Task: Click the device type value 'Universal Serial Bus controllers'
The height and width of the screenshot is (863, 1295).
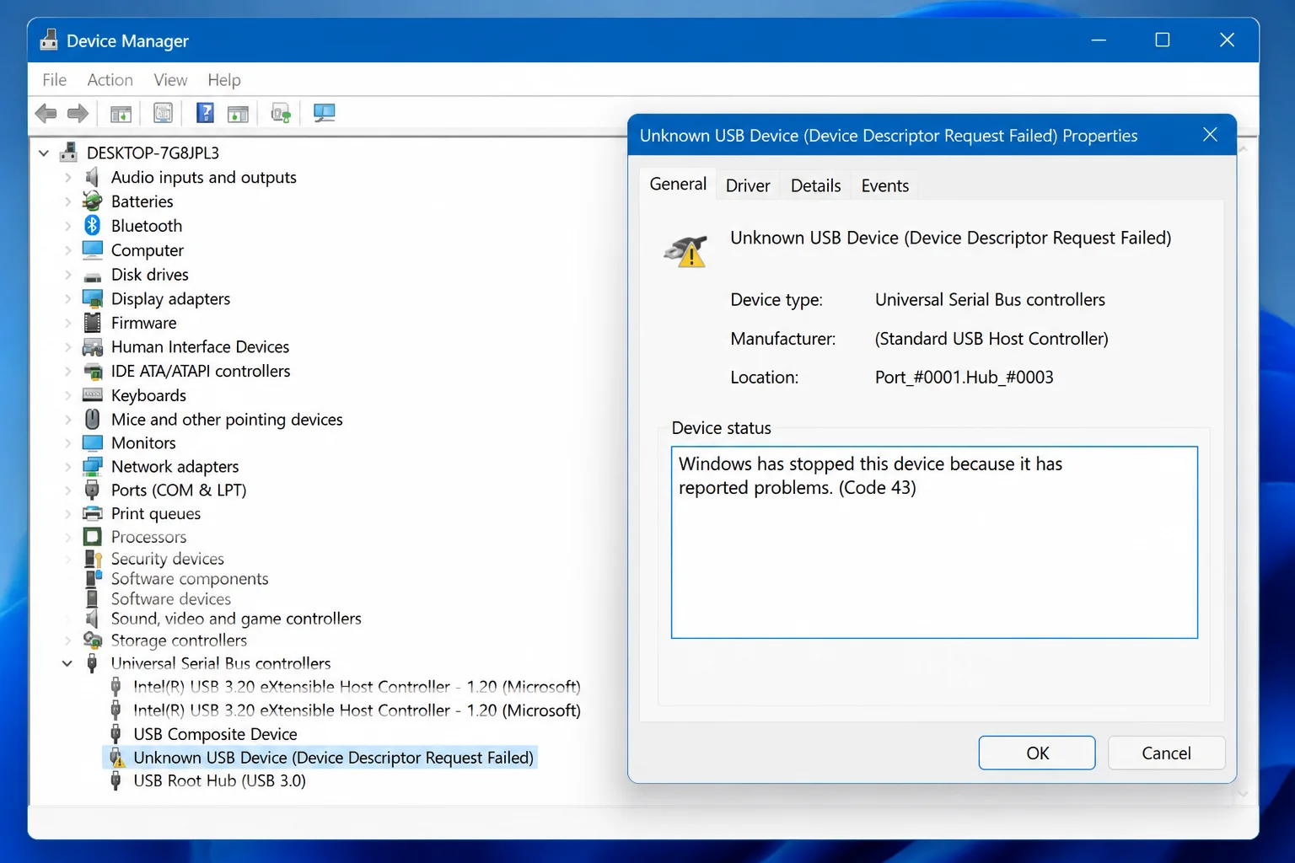Action: [x=990, y=299]
